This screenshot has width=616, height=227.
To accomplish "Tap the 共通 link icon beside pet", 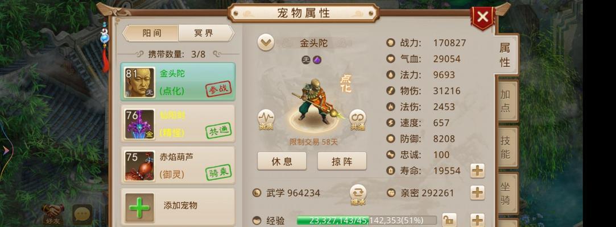I will [x=358, y=120].
